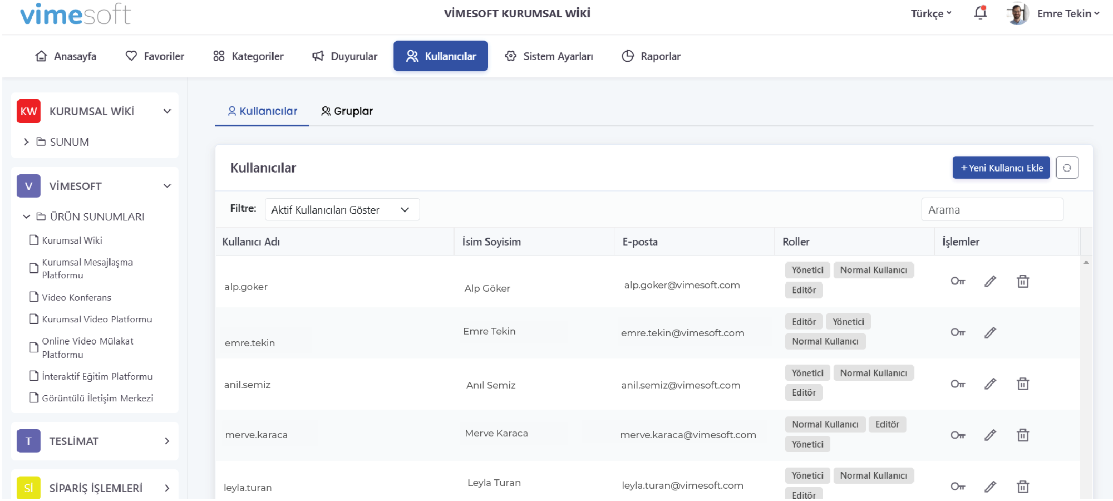This screenshot has height=501, width=1113.
Task: Click scrollbar up arrow of users table
Action: [x=1086, y=262]
